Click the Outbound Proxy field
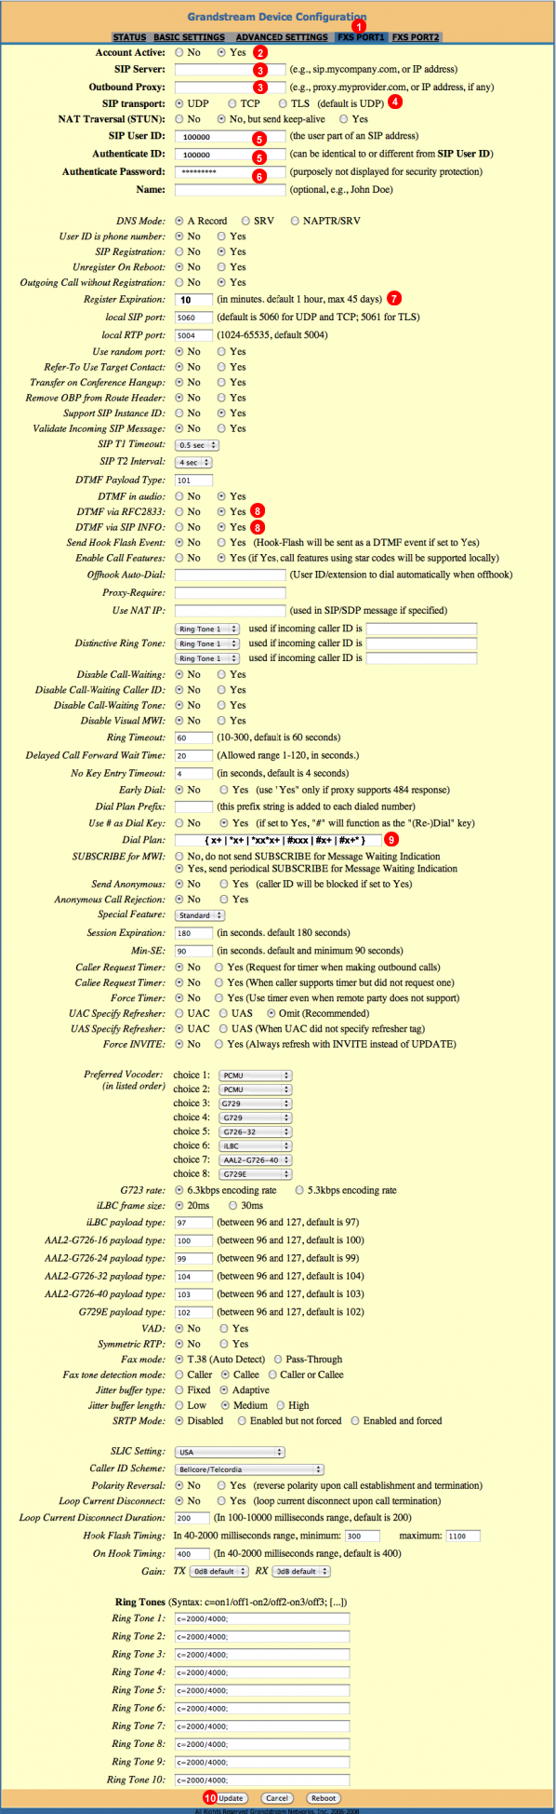Screen dimensions: 556x1814 230,87
